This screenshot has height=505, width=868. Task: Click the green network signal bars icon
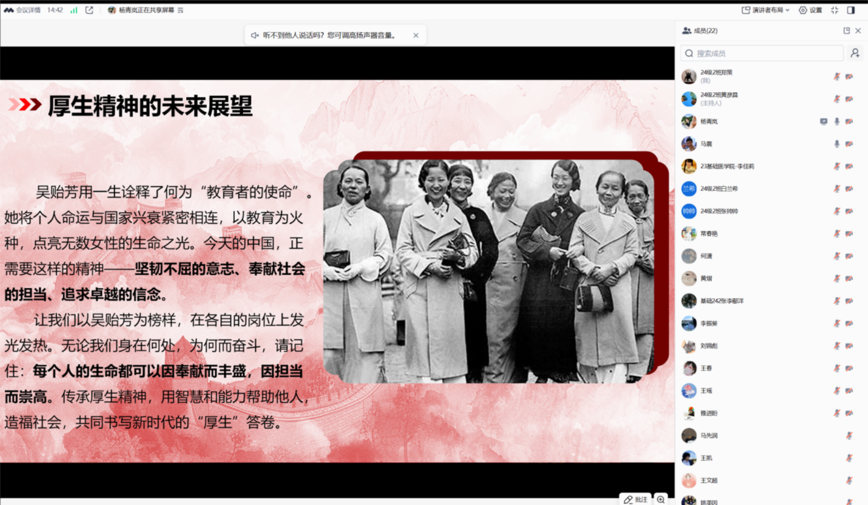(x=74, y=10)
